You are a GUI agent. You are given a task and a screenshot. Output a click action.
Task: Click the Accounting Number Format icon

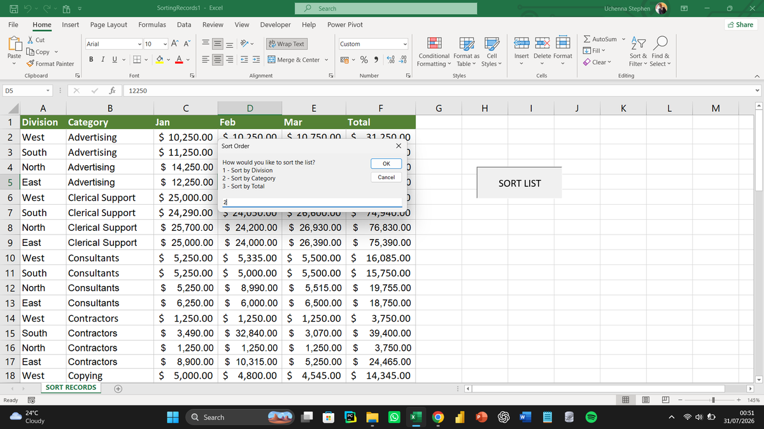(346, 60)
